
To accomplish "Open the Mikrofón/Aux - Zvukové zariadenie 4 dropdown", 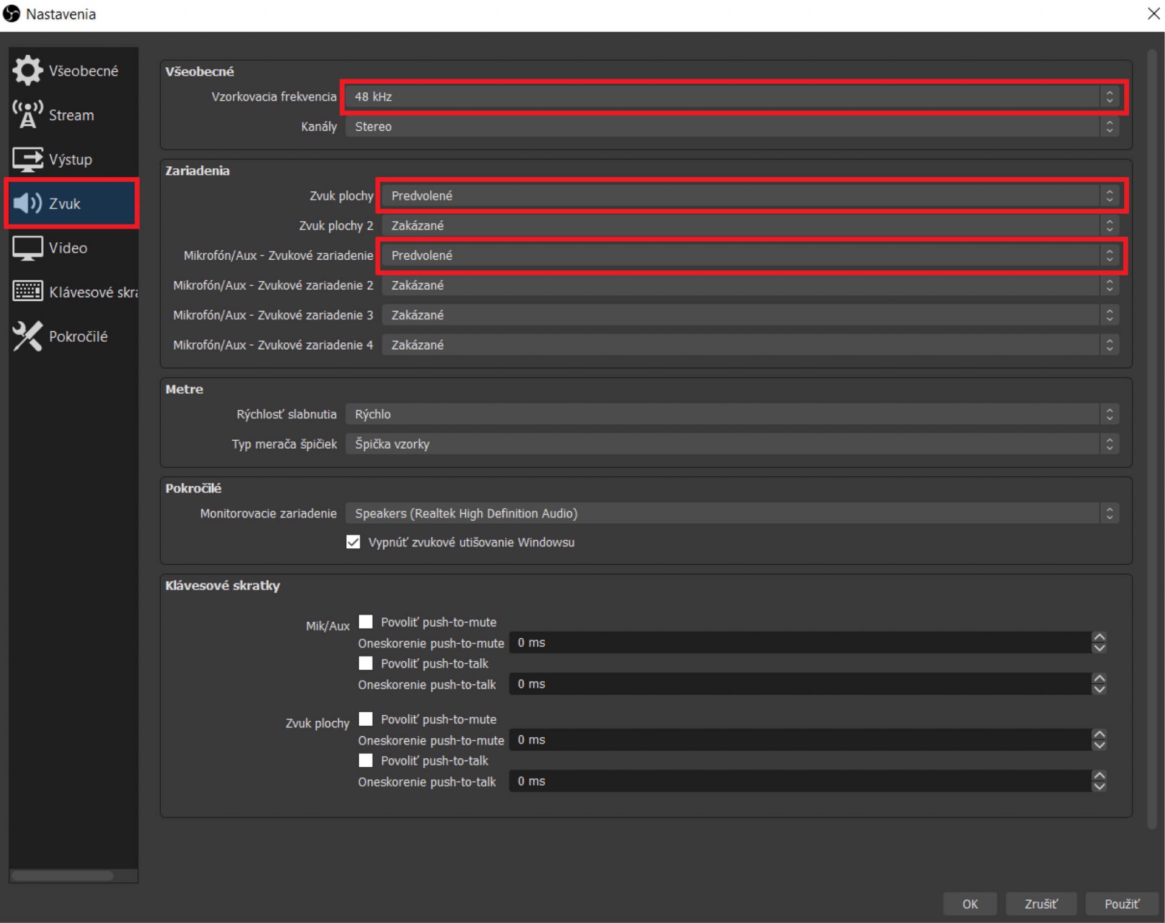I will [751, 344].
